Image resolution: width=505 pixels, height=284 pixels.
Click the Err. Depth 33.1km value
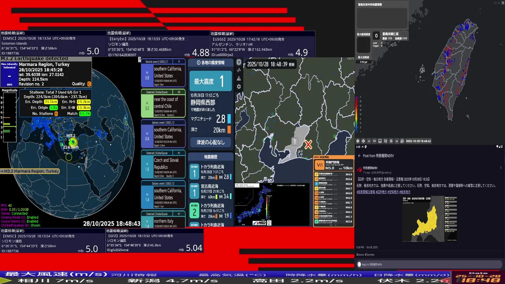tap(51, 102)
